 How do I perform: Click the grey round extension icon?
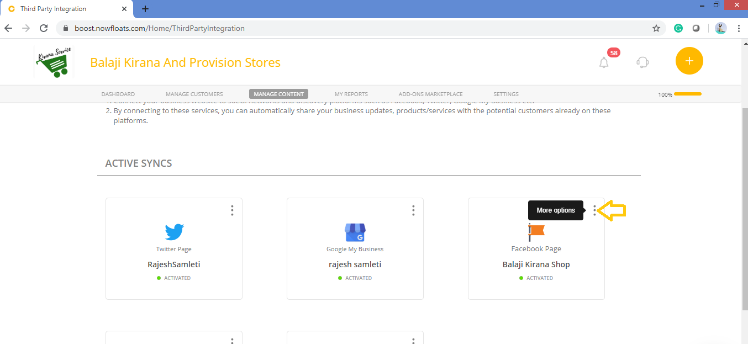pos(696,28)
